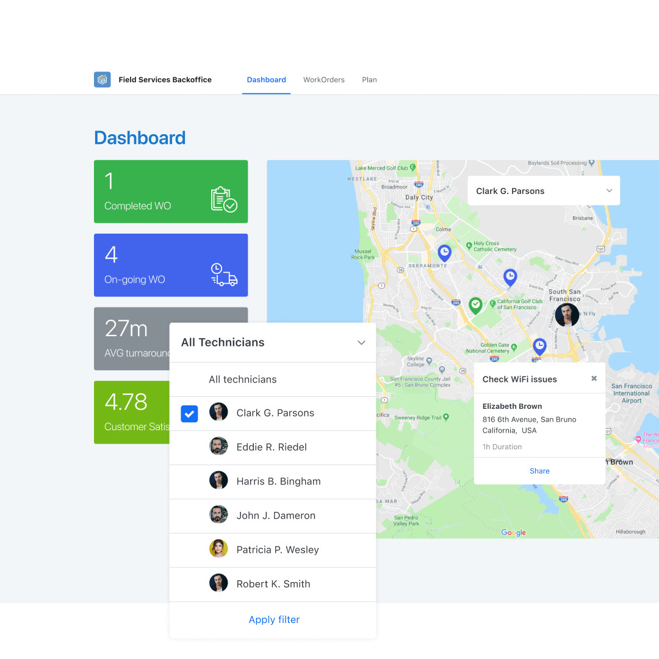
Task: Share the Check WiFi issues work order
Action: (539, 470)
